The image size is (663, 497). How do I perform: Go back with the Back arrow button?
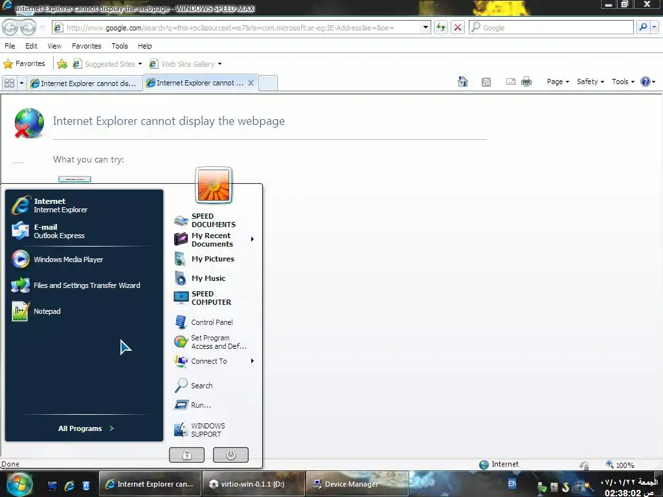click(10, 27)
